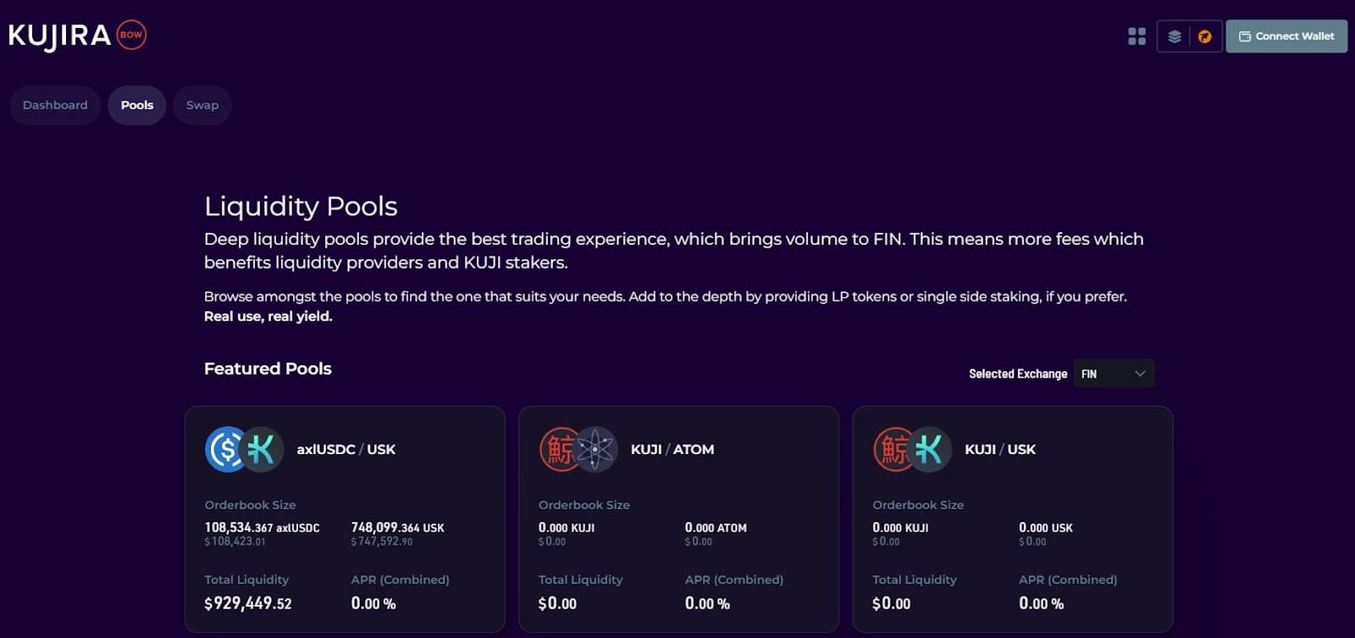Open the axlUSDC / USK pool title
The width and height of the screenshot is (1355, 638).
click(346, 449)
